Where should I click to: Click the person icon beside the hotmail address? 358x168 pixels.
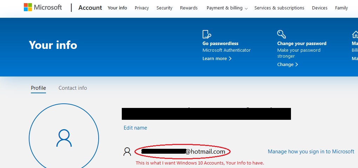[127, 152]
